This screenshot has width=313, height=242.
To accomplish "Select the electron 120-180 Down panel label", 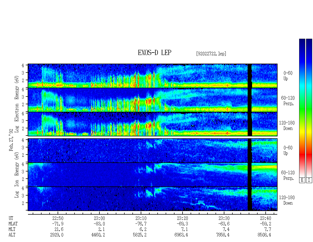I will tap(287, 126).
